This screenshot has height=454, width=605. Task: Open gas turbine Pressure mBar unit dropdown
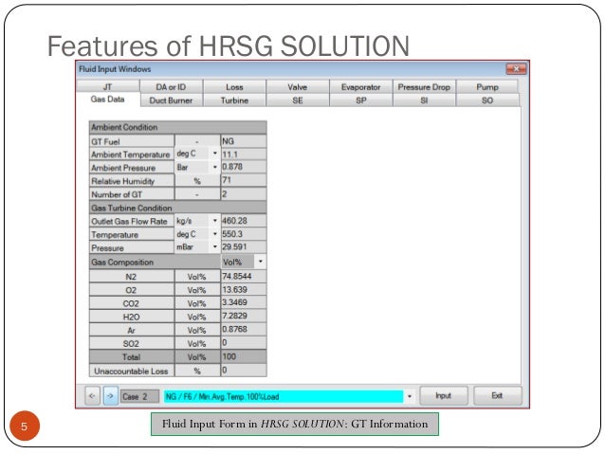(215, 246)
